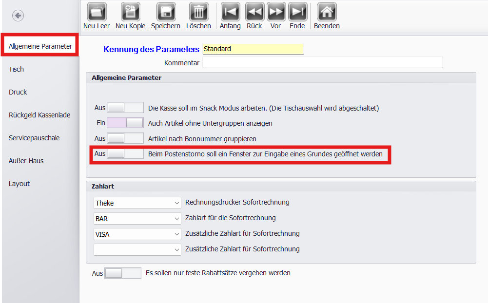488x303 pixels.
Task: Go to Servicepauschale settings
Action: tap(34, 138)
